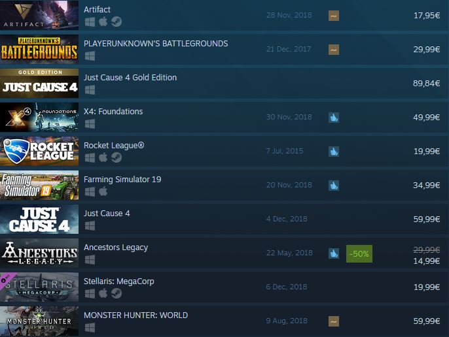Click the mixed review icon for MONSTER HUNTER: WORLD
Viewport: 449px width, 337px height.
pos(334,321)
